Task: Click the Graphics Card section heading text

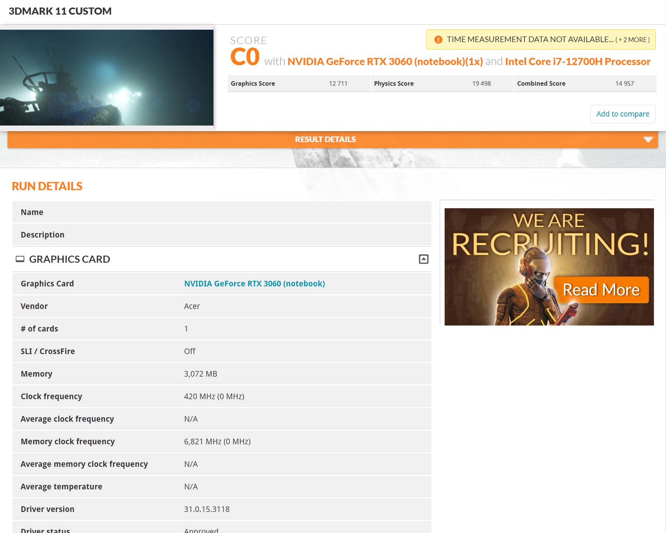Action: pyautogui.click(x=70, y=259)
